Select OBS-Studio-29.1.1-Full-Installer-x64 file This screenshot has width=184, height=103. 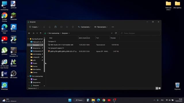click(62, 45)
